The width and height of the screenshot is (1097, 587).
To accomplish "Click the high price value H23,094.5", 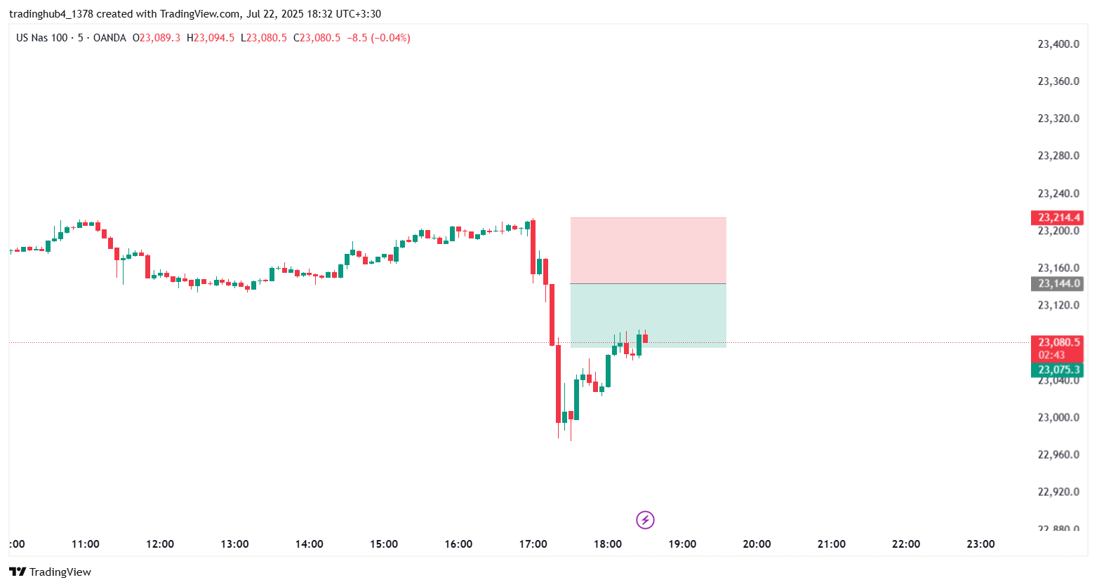I will pyautogui.click(x=211, y=38).
